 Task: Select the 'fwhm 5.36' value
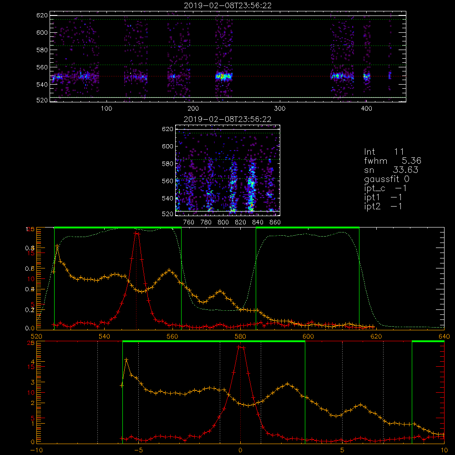click(x=393, y=161)
